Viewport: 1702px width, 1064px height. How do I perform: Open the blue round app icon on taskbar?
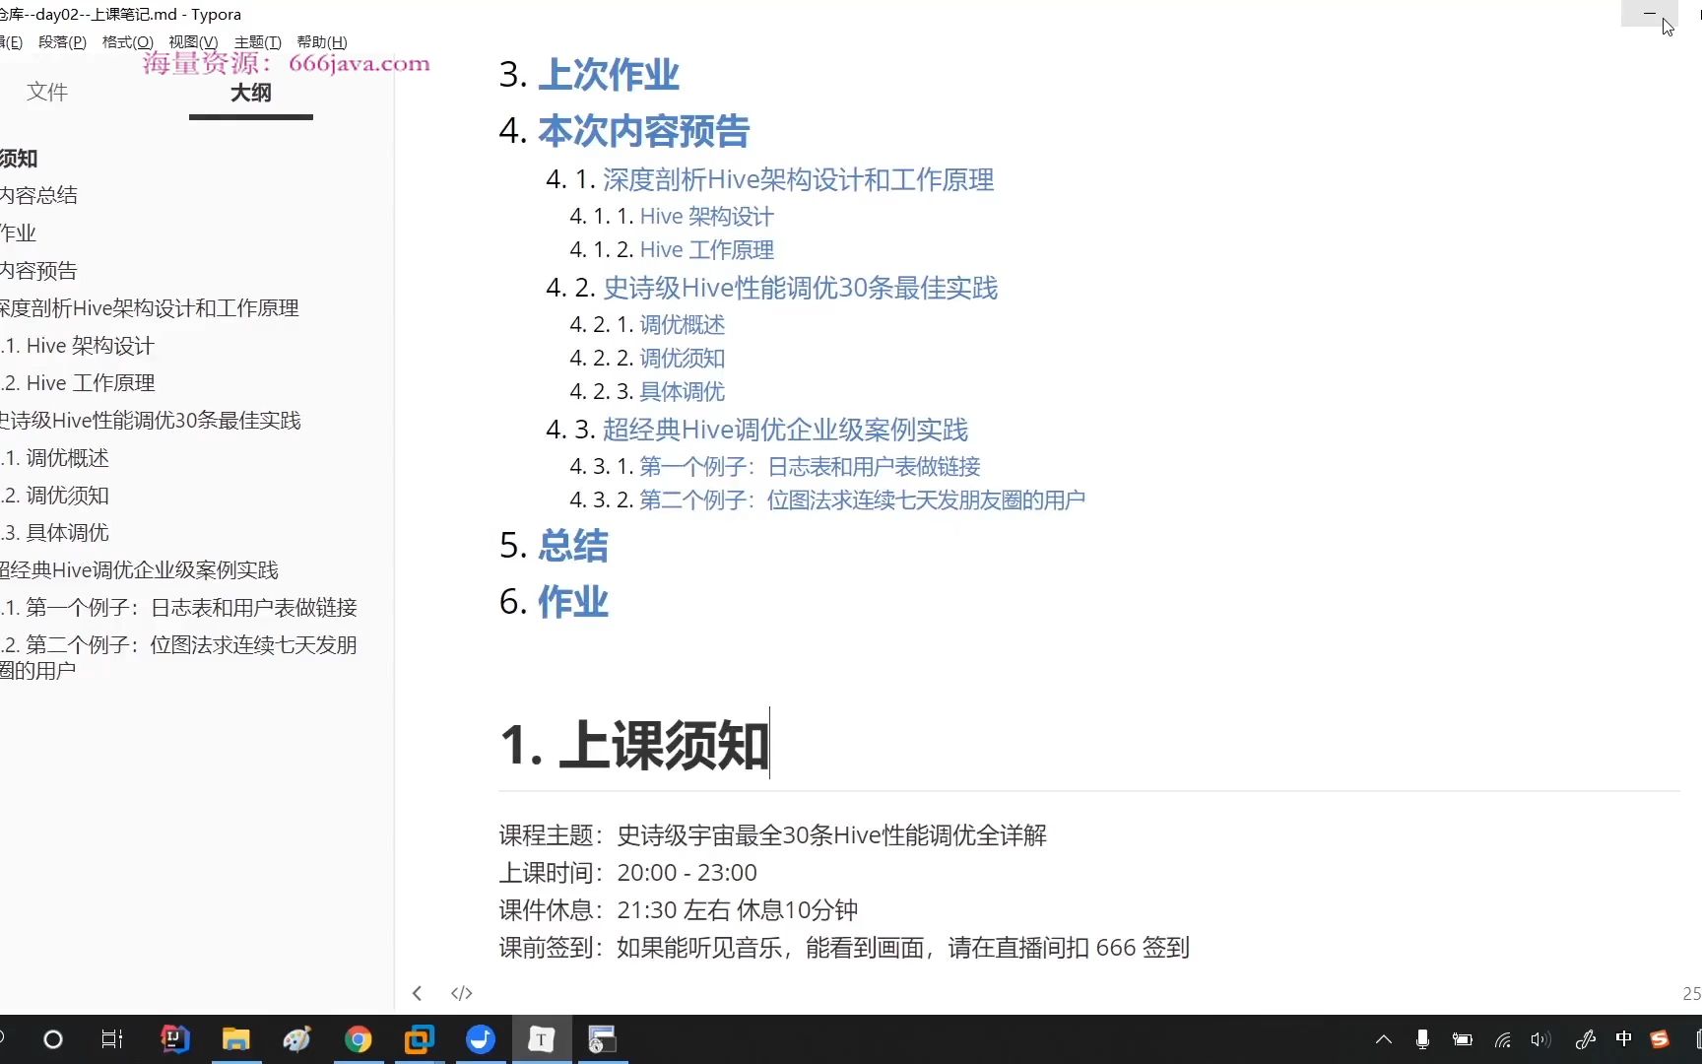(x=480, y=1039)
